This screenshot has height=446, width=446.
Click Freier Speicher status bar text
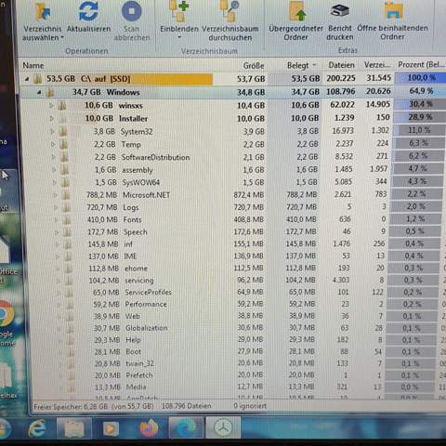pos(94,406)
